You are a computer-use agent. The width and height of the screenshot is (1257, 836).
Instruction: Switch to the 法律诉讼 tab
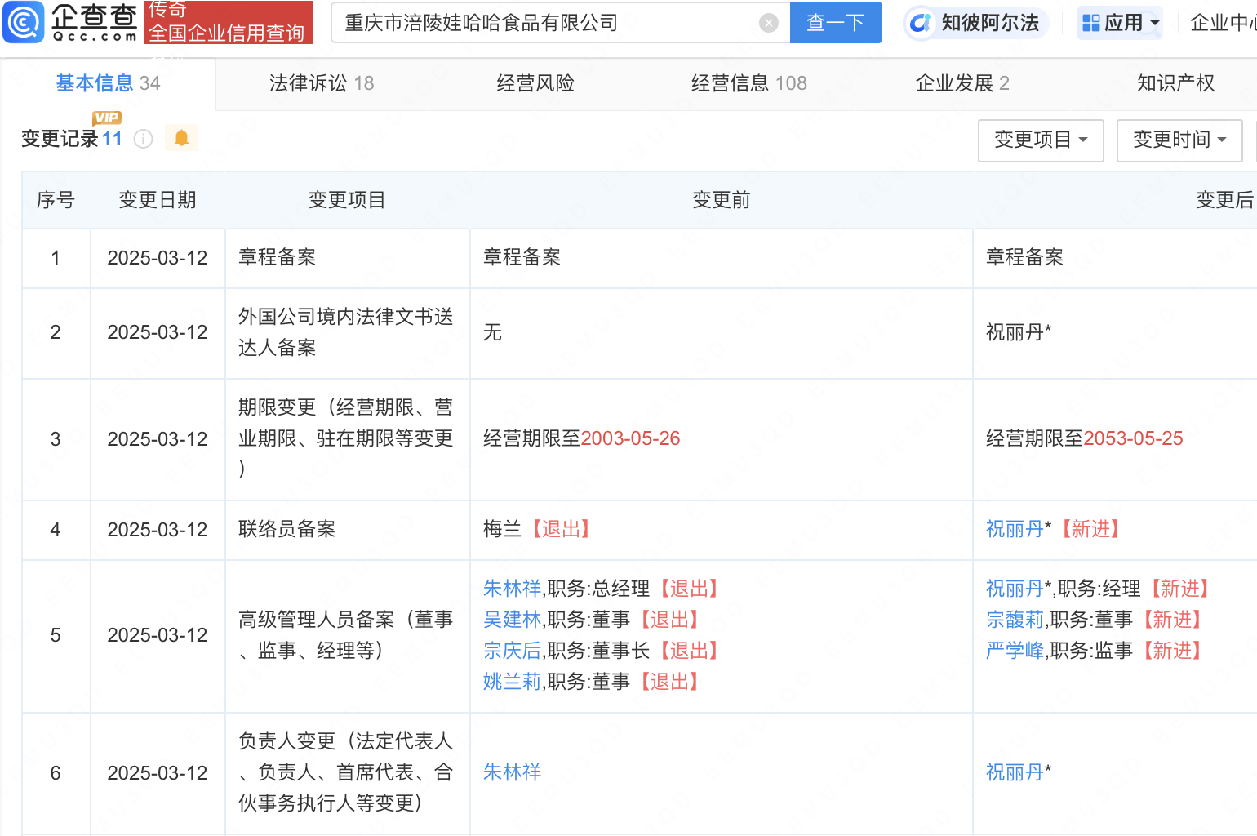(321, 82)
